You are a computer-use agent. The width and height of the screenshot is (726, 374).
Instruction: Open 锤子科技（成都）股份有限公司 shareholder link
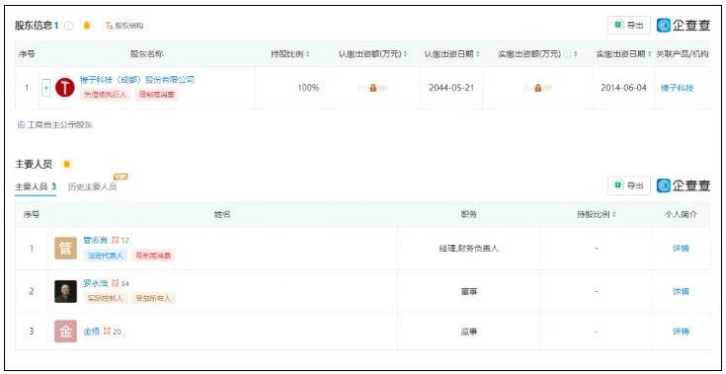(x=137, y=80)
